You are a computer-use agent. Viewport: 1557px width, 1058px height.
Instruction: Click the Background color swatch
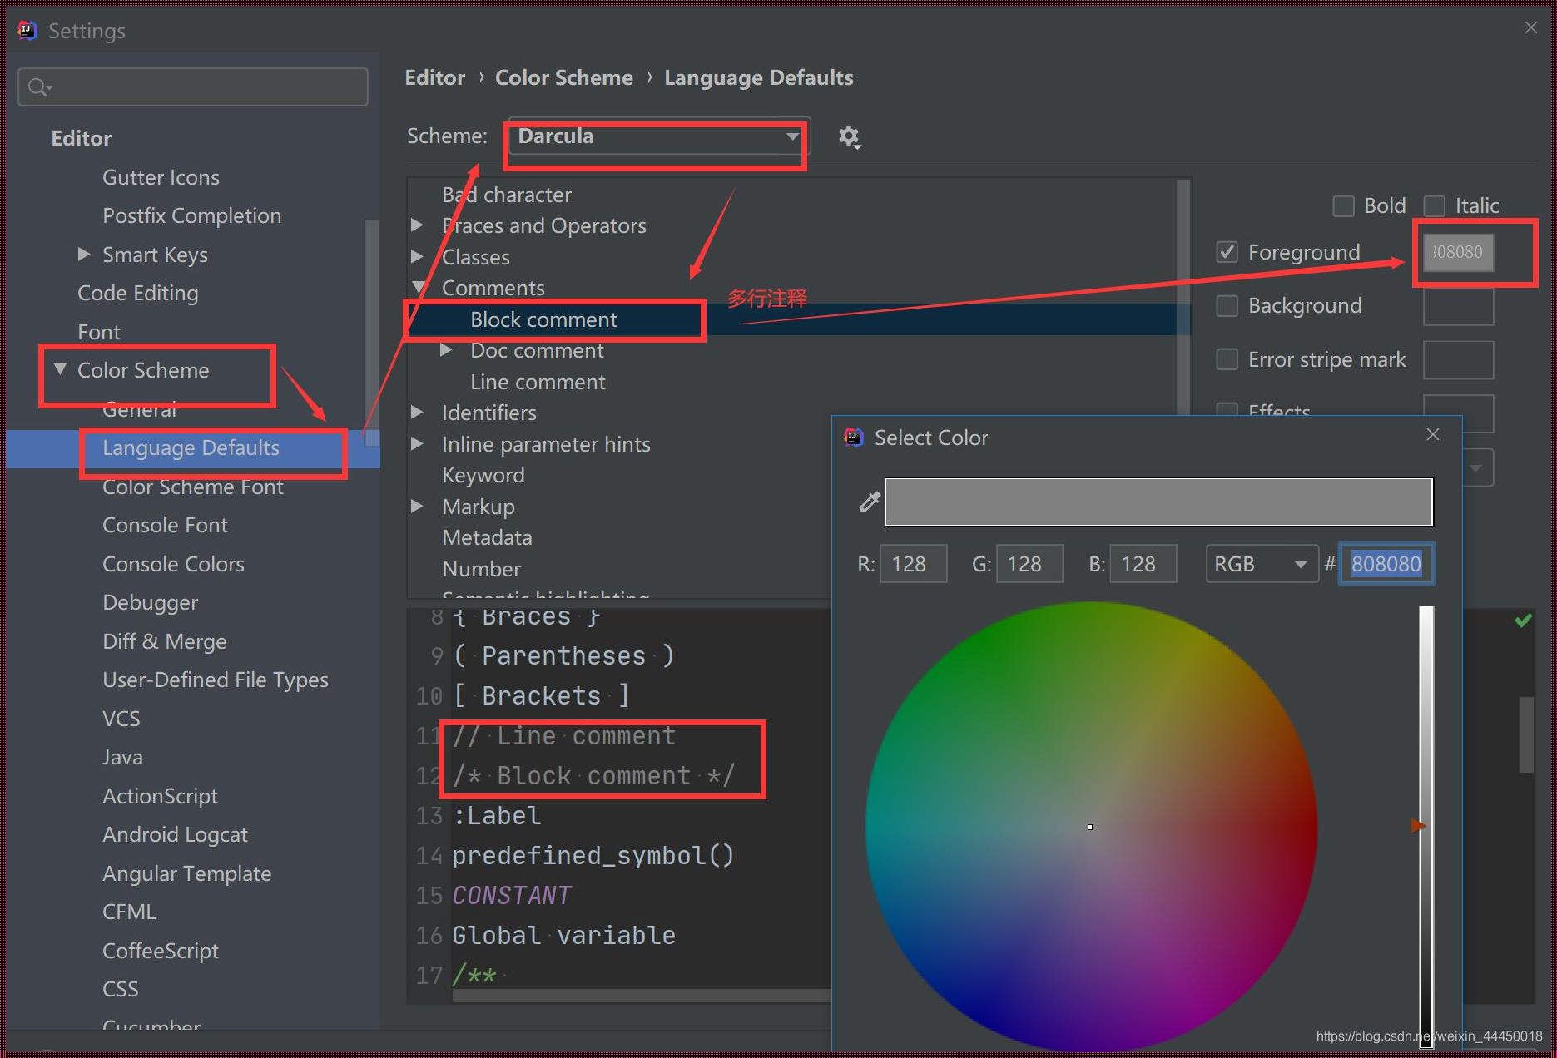click(x=1458, y=305)
